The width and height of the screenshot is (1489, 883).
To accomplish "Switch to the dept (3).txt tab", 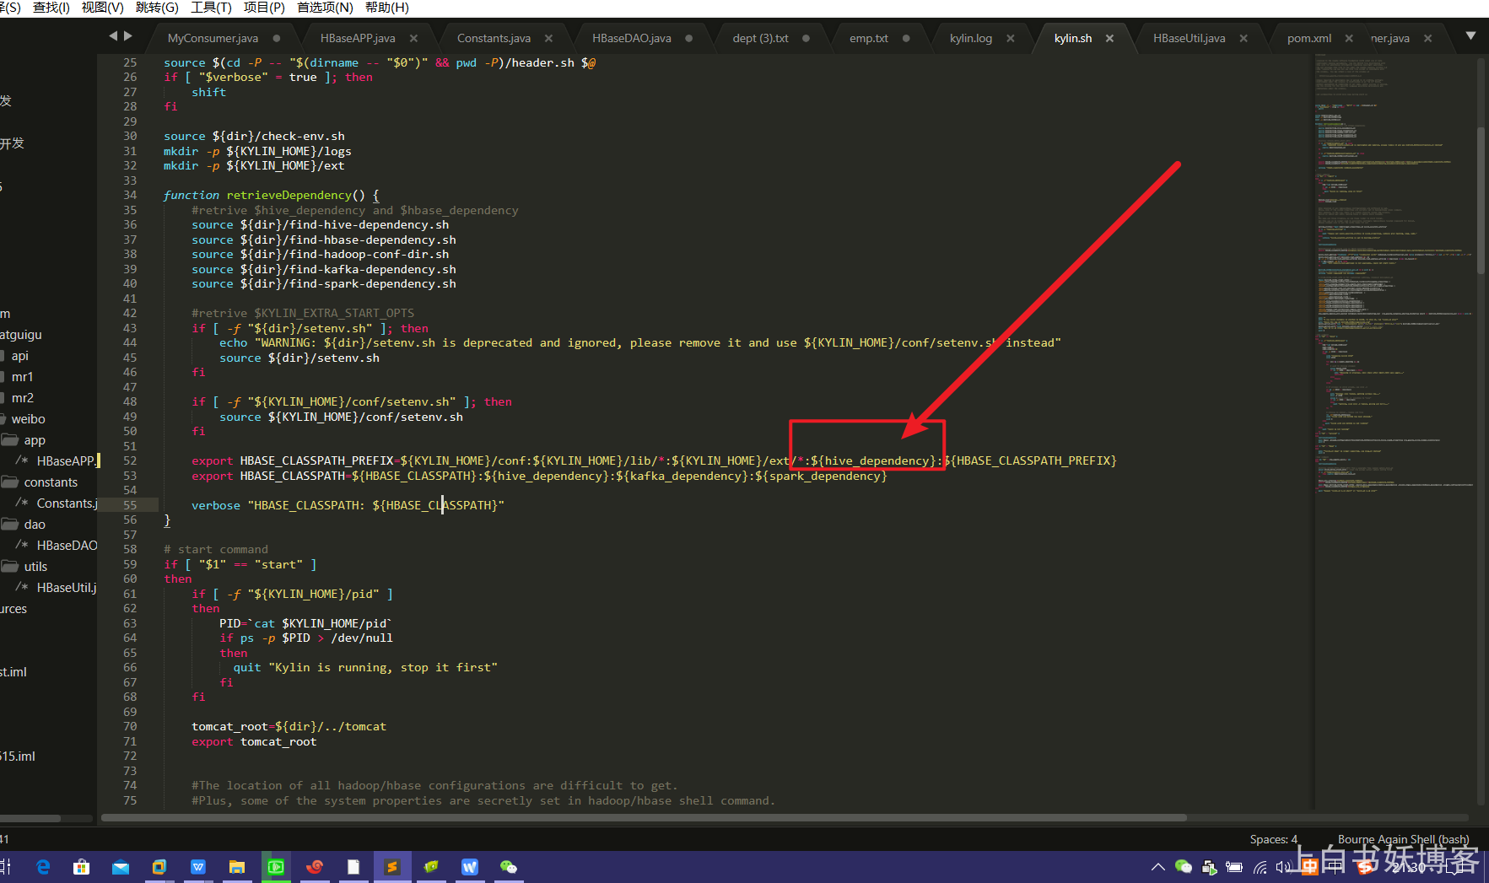I will (x=760, y=39).
